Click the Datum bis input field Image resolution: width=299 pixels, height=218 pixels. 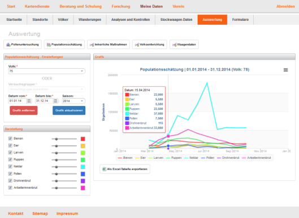coord(44,101)
